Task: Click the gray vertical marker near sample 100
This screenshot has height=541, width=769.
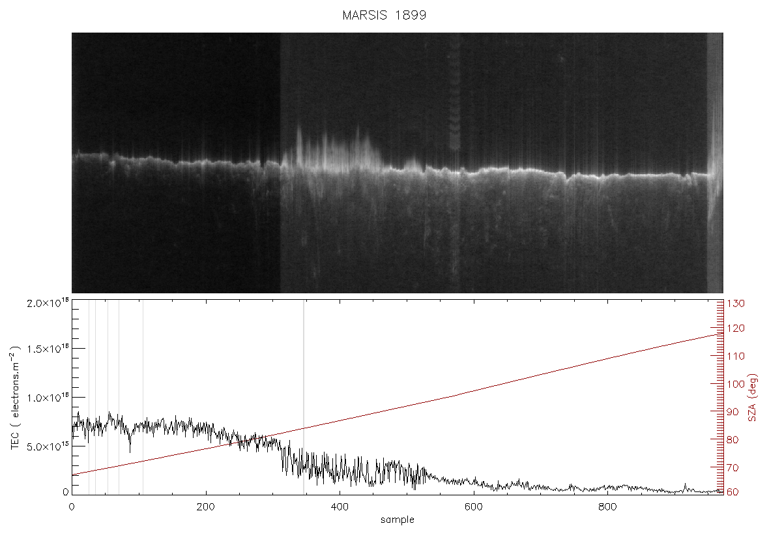Action: (143, 396)
